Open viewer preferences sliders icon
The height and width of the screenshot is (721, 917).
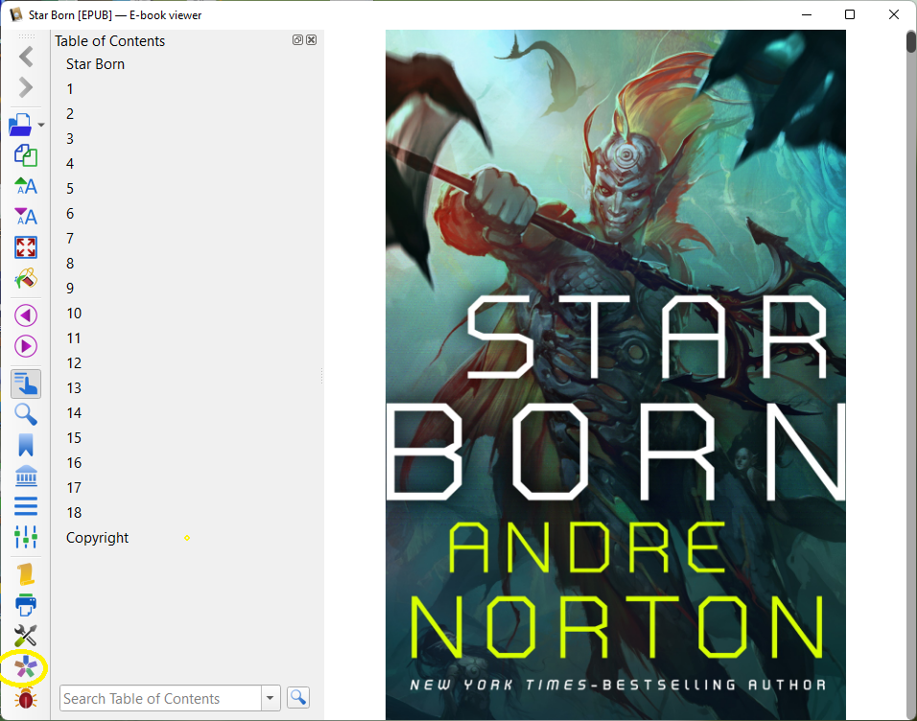pyautogui.click(x=26, y=537)
